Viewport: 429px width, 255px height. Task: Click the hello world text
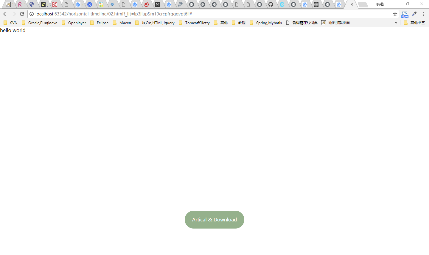13,30
